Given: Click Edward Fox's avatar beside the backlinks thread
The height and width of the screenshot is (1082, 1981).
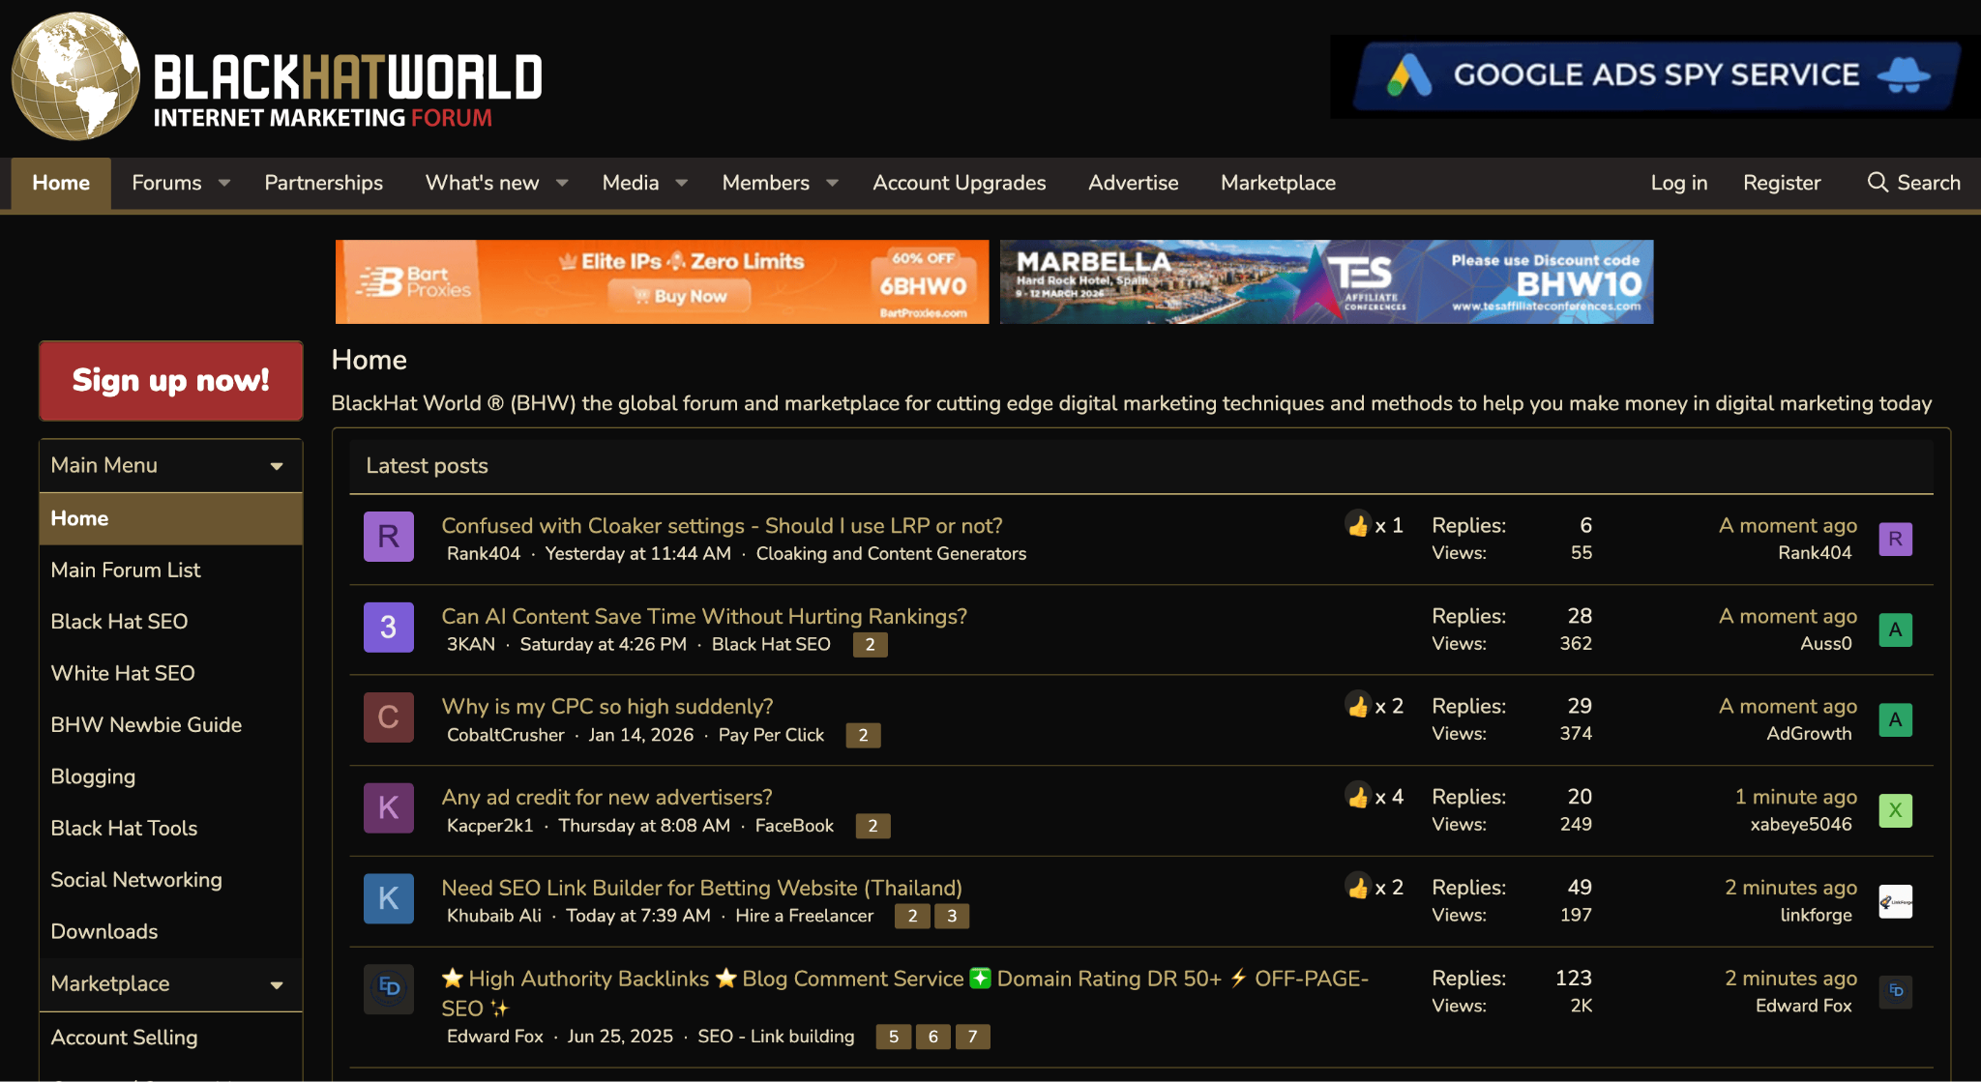Looking at the screenshot, I should pyautogui.click(x=387, y=989).
